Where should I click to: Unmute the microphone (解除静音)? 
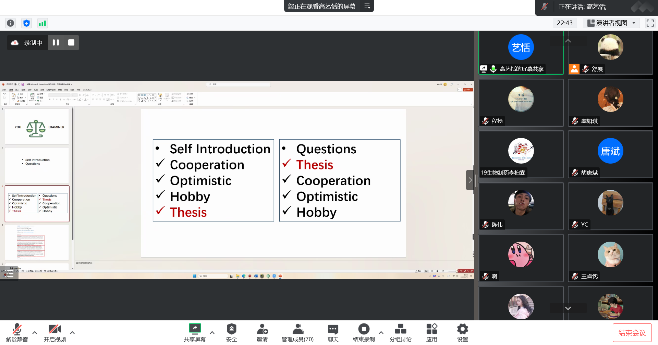17,332
